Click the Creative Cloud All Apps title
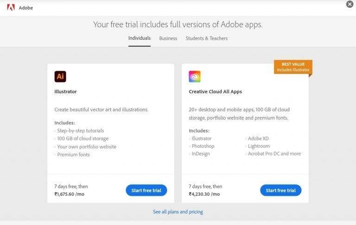This screenshot has height=225, width=356. 215,91
